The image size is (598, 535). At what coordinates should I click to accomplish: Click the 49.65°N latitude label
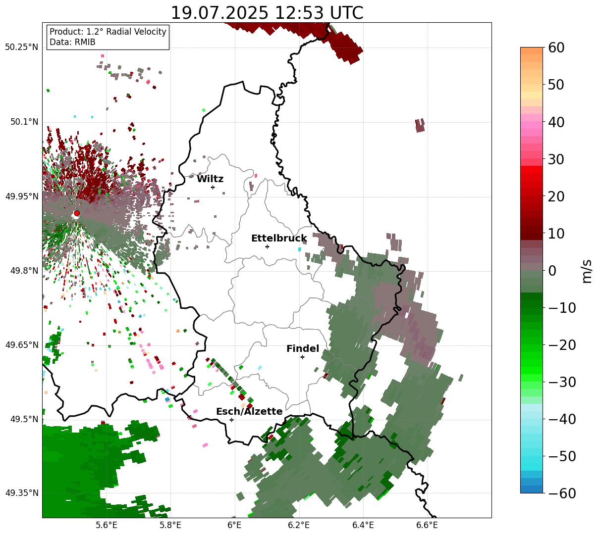[21, 345]
